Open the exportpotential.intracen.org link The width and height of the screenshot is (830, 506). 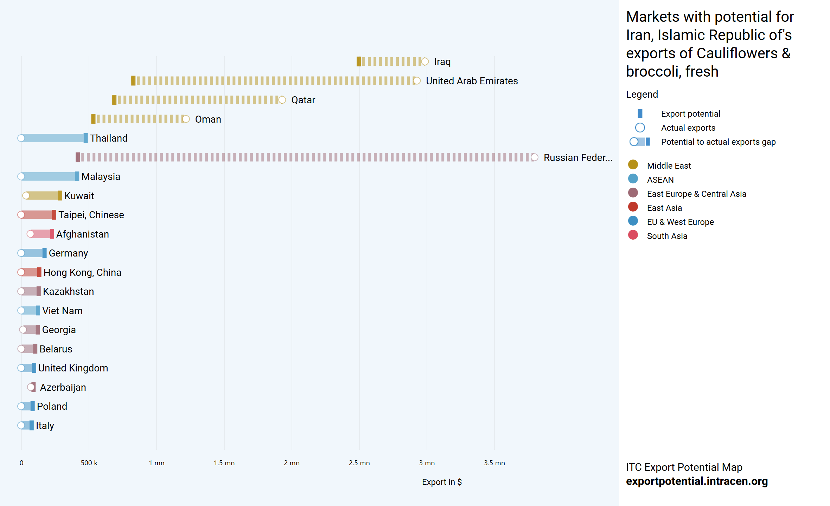[x=696, y=481]
